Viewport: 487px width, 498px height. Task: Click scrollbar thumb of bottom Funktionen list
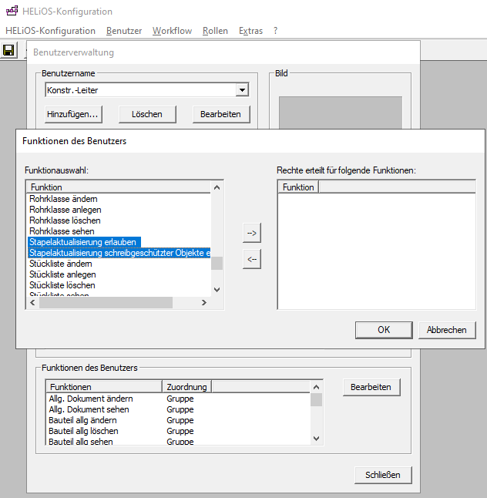click(316, 400)
